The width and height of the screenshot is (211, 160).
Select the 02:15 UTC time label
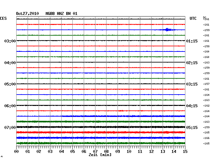coord(192,63)
